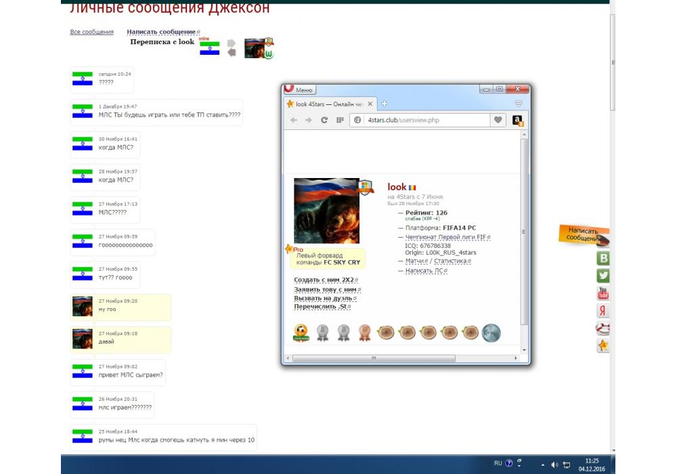The image size is (677, 474).
Task: Open the Opera Меню button
Action: click(x=300, y=89)
